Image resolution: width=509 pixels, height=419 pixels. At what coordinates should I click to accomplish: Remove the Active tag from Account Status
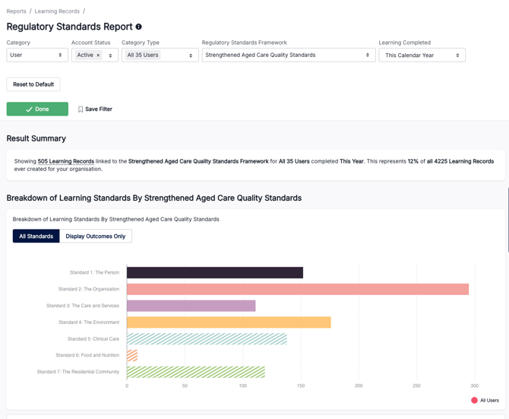pos(98,56)
